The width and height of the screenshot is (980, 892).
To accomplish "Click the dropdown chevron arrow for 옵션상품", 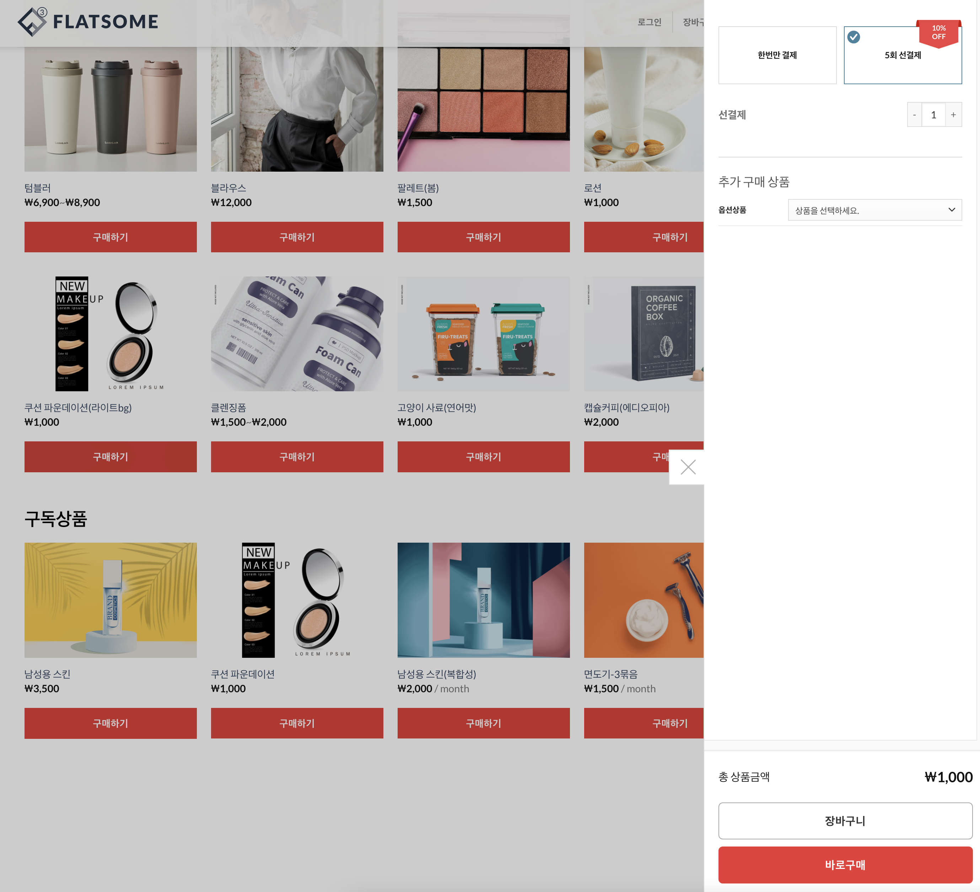I will tap(951, 210).
